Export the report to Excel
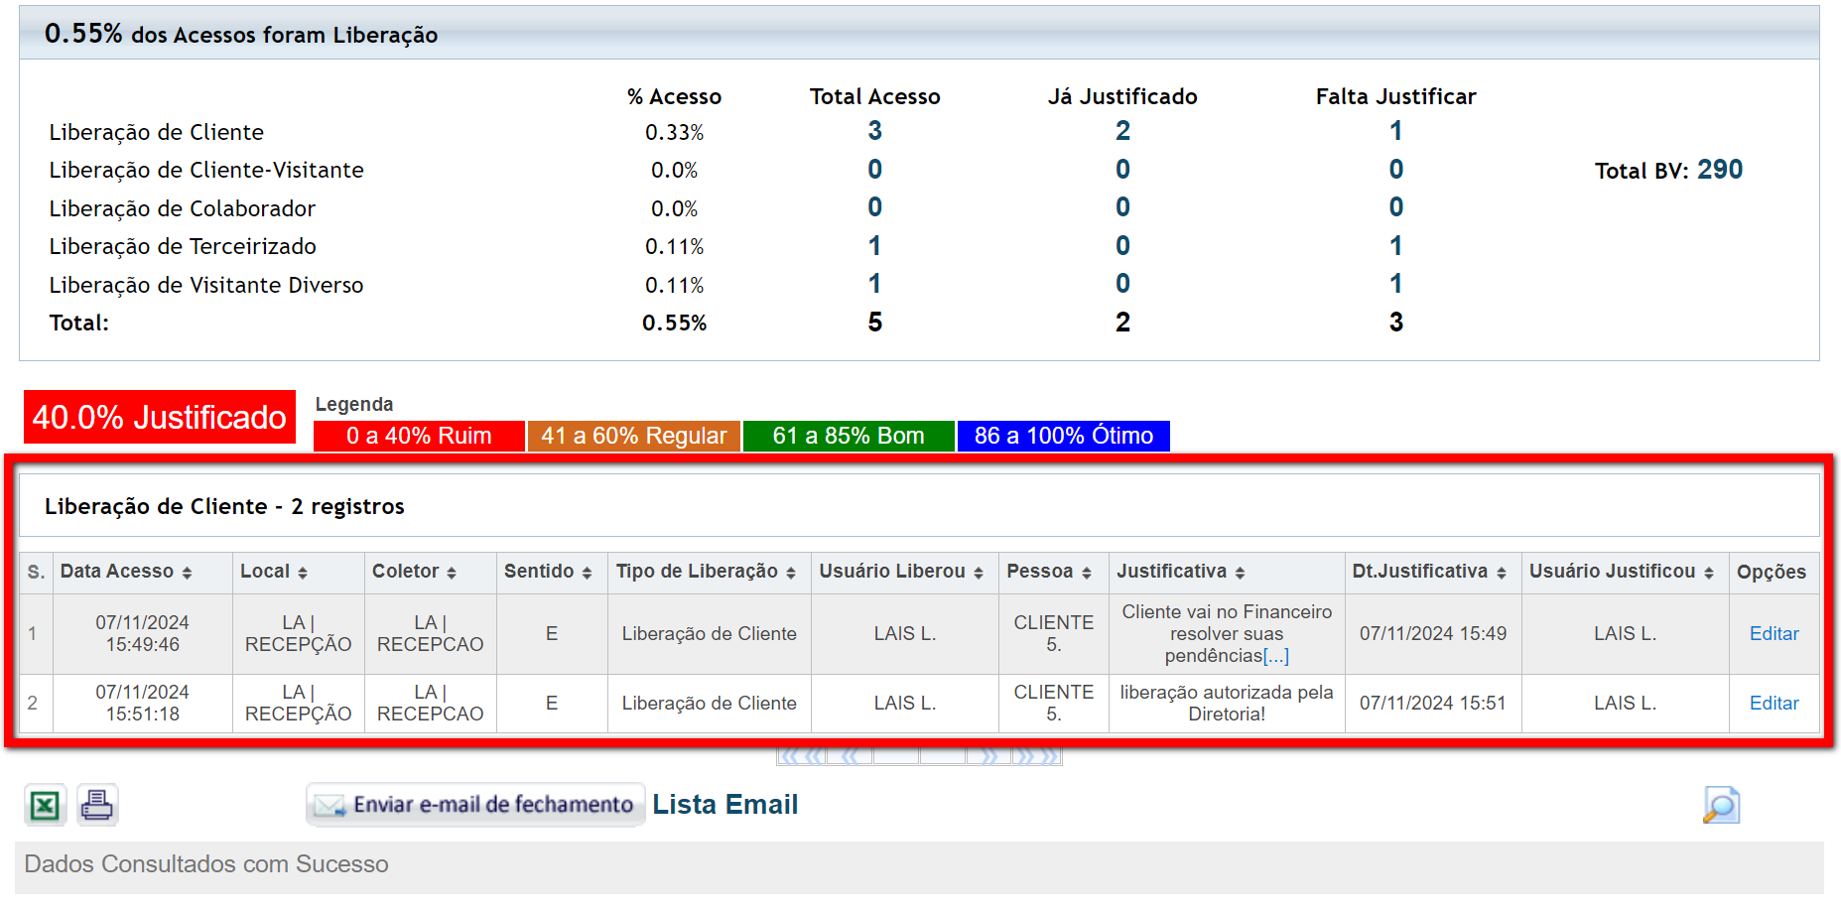The image size is (1841, 912). pos(45,805)
